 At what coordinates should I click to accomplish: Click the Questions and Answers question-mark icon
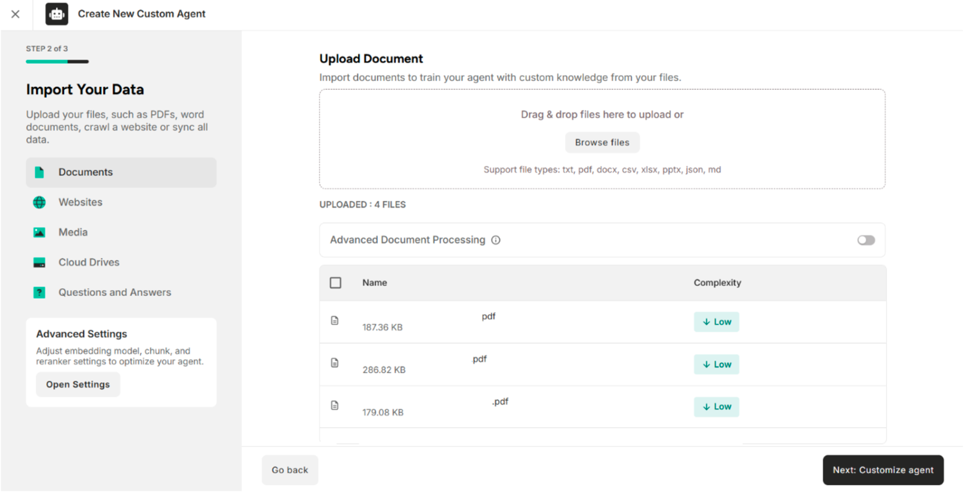(x=39, y=292)
